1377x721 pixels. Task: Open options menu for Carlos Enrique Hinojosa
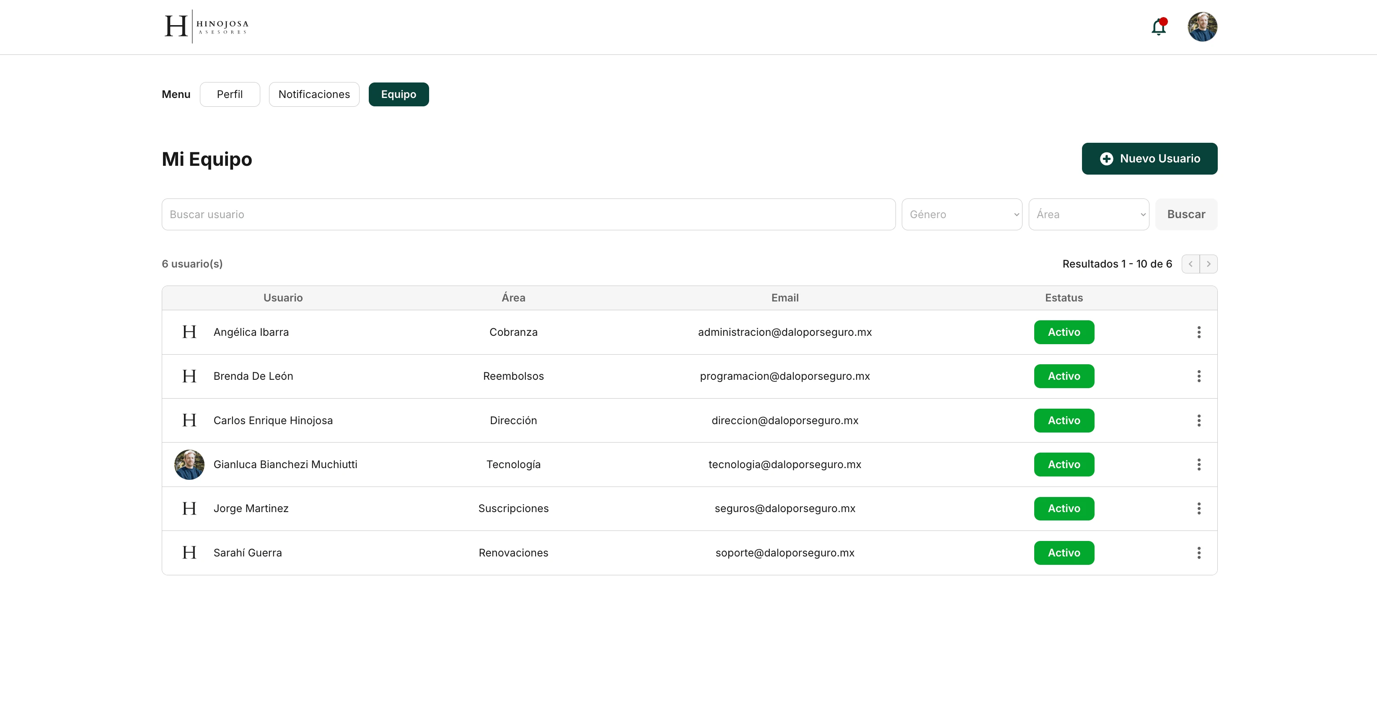tap(1198, 420)
